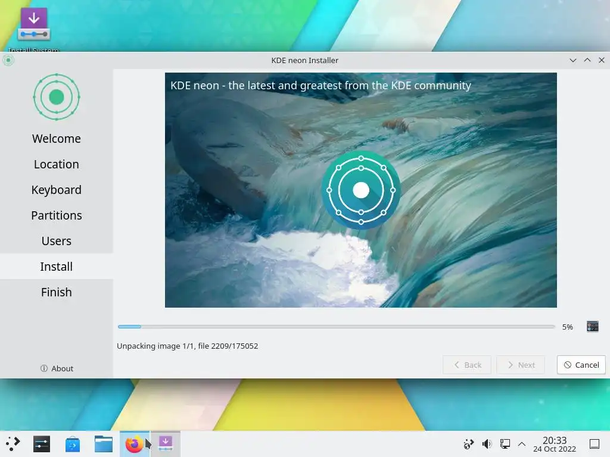Select the Finish step in sidebar
Image resolution: width=610 pixels, height=457 pixels.
[x=57, y=292]
